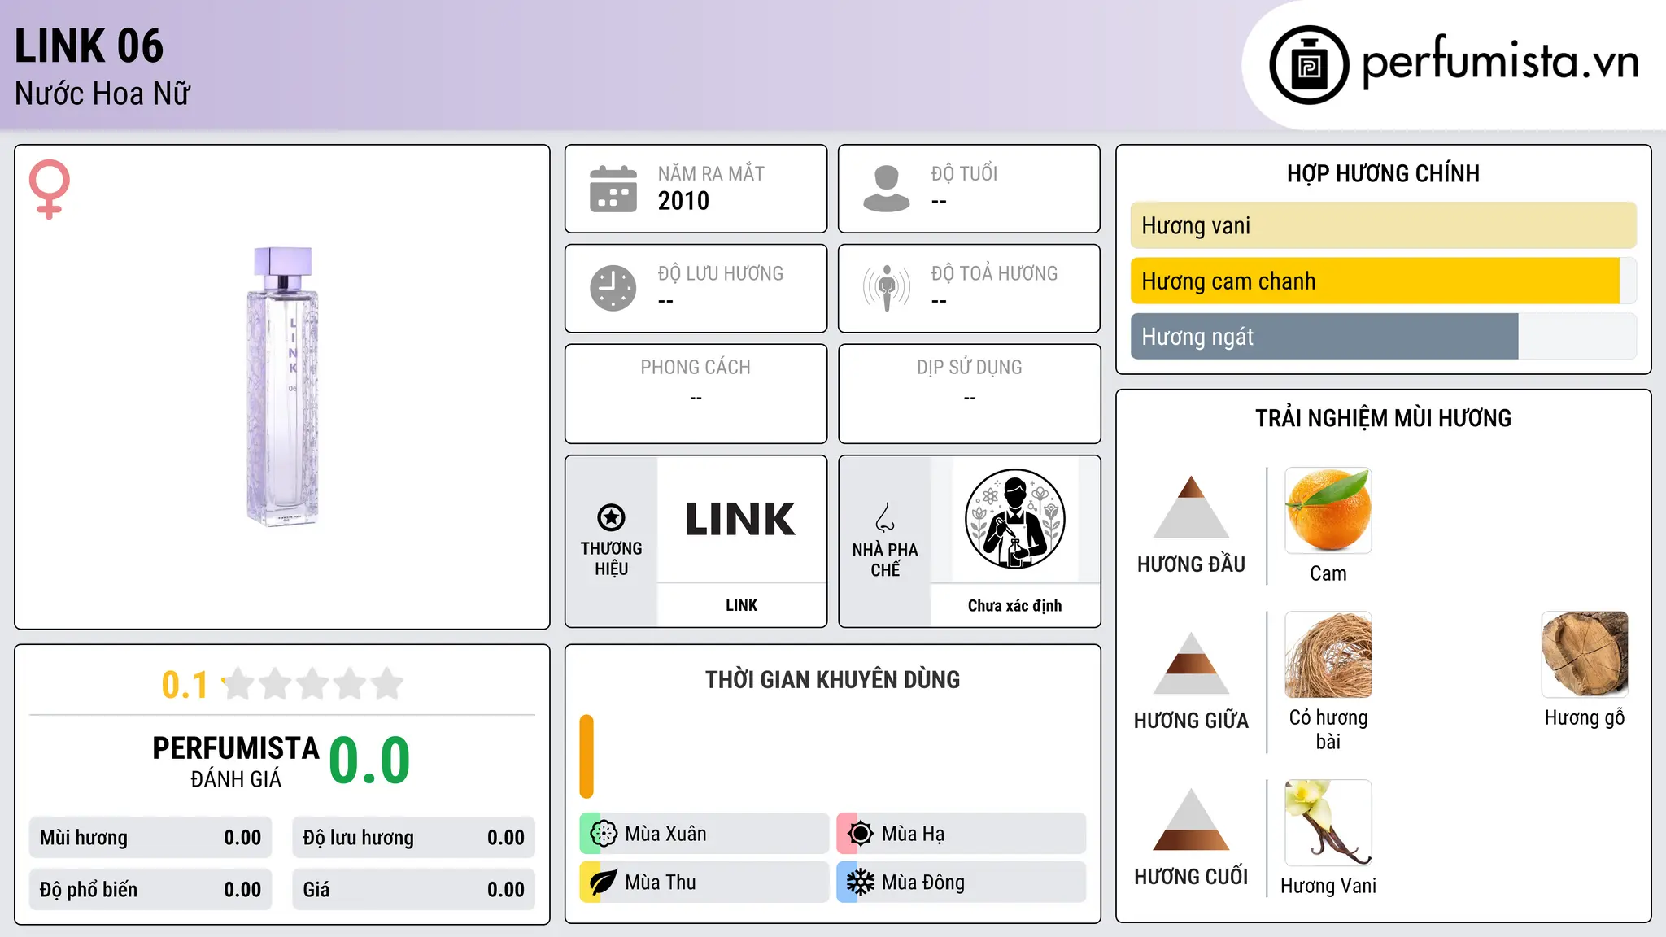Click the Hương giữa pyramid icon

pyautogui.click(x=1191, y=663)
